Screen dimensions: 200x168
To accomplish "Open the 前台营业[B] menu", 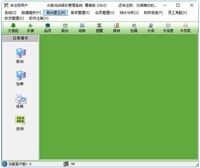I will 55,13.
